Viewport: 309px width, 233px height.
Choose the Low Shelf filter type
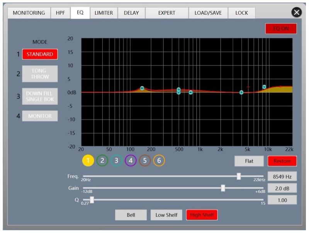[x=166, y=215]
